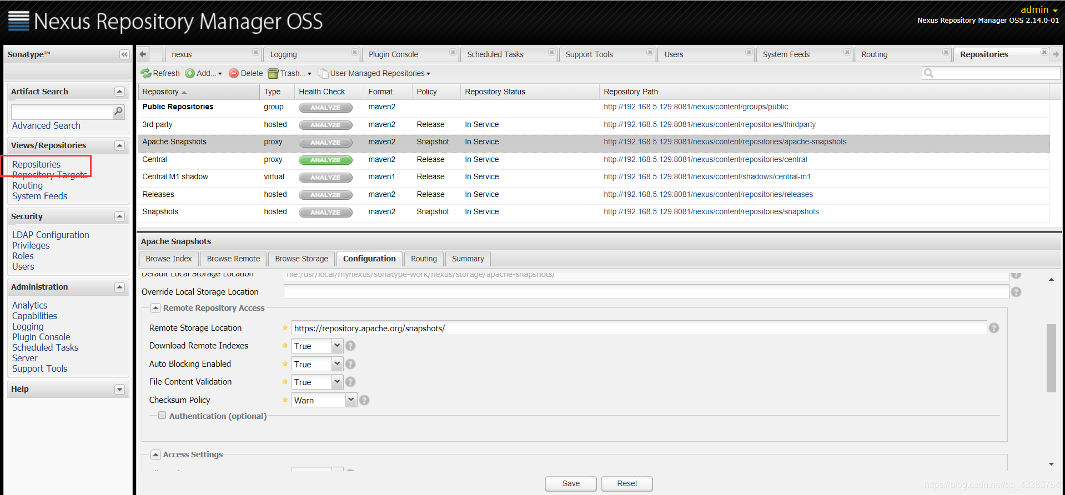Open the repository Routing sub-tab
The image size is (1065, 495).
[x=424, y=259]
